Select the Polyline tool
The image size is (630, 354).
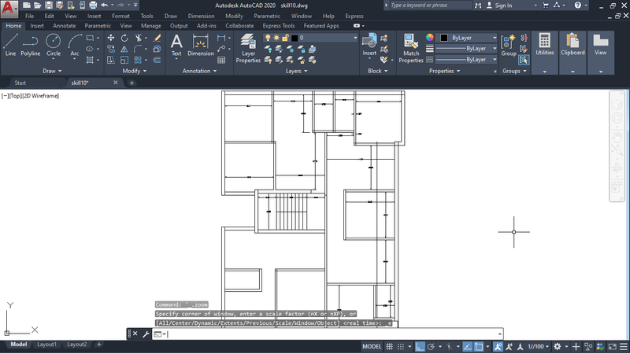pos(31,44)
